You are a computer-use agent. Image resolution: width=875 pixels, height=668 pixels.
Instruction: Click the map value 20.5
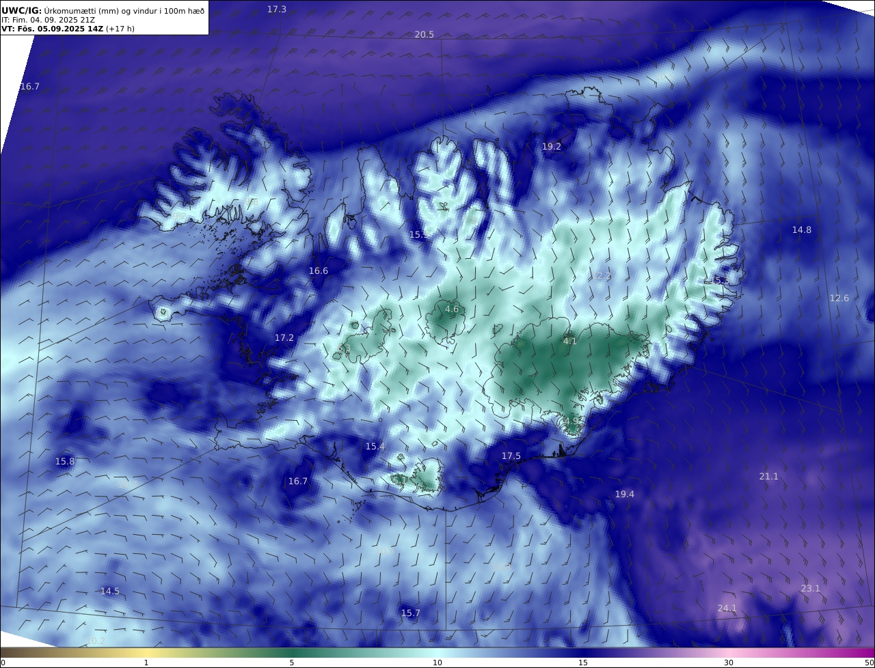click(x=424, y=34)
